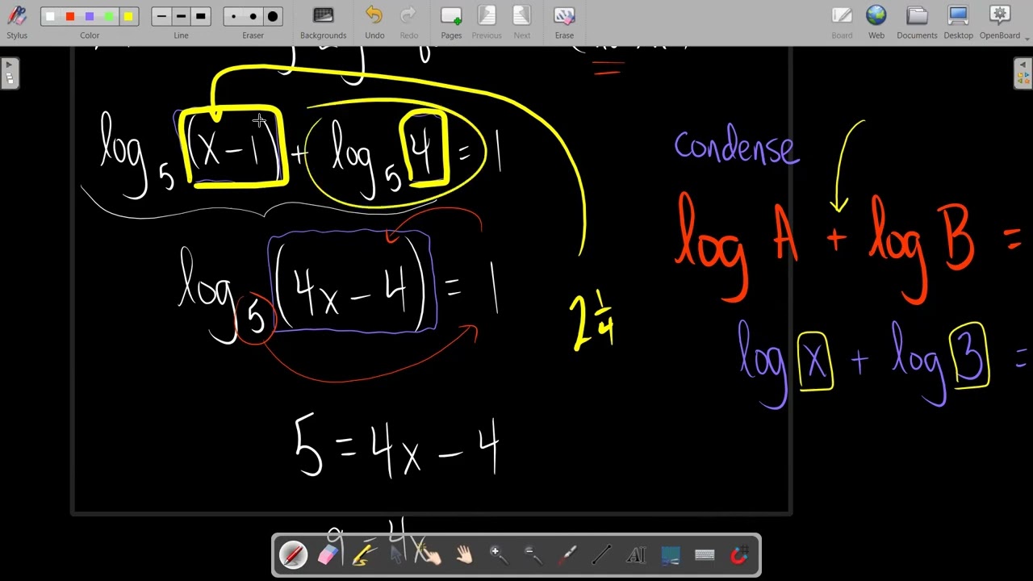Screen dimensions: 1033x581
Task: Go to the Next page
Action: coord(522,22)
